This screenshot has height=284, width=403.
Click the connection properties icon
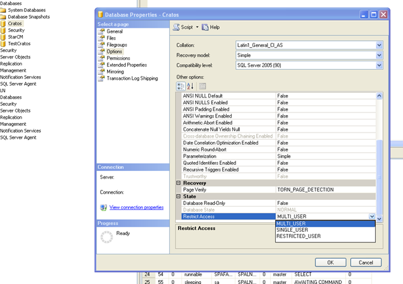click(103, 207)
